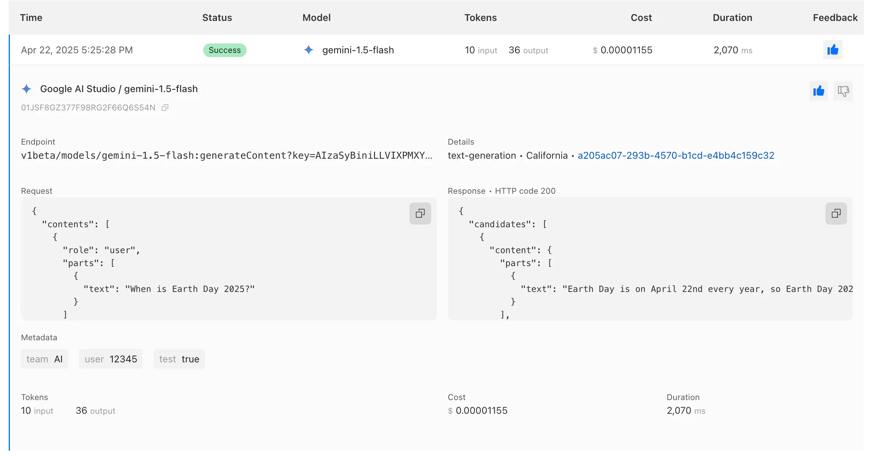873x456 pixels.
Task: Click the "When is Earth Day 2025?" request text line
Action: (x=169, y=289)
